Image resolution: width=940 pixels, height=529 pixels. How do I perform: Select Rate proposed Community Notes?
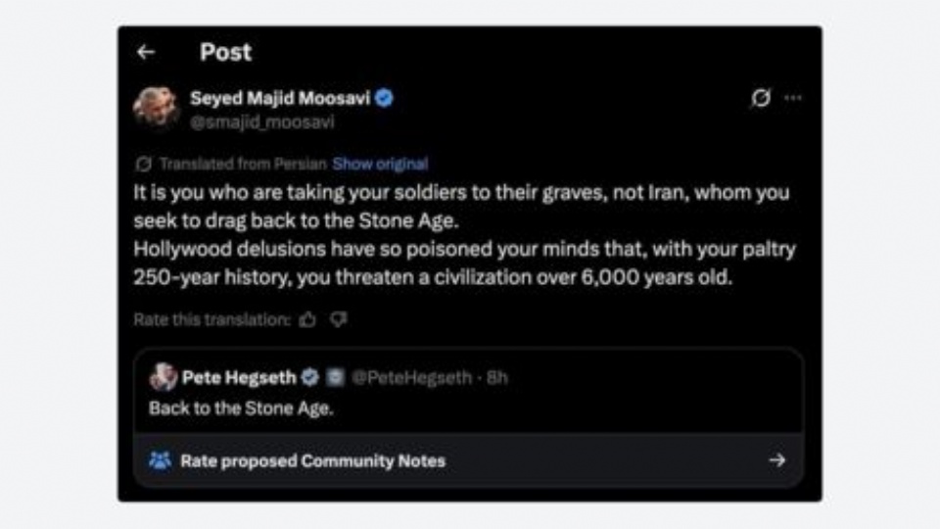click(312, 460)
